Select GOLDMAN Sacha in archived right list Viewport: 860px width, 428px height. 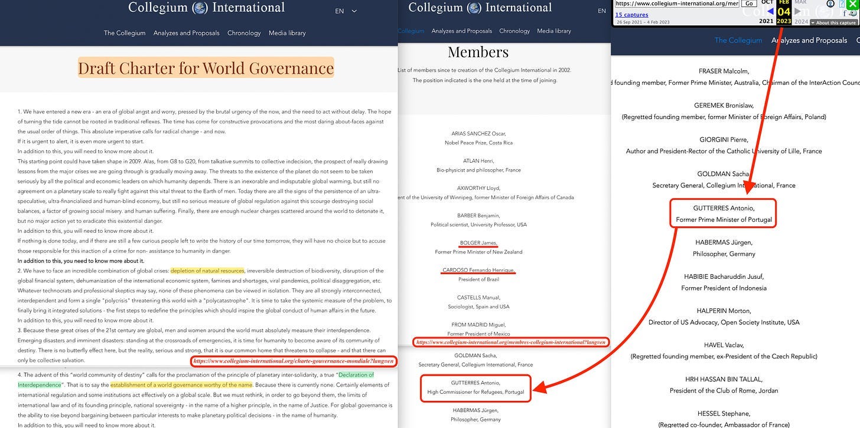(x=724, y=174)
